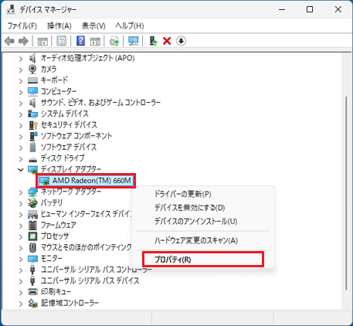The image size is (353, 326).
Task: Click the blue Help question mark icon
Action: (x=80, y=41)
